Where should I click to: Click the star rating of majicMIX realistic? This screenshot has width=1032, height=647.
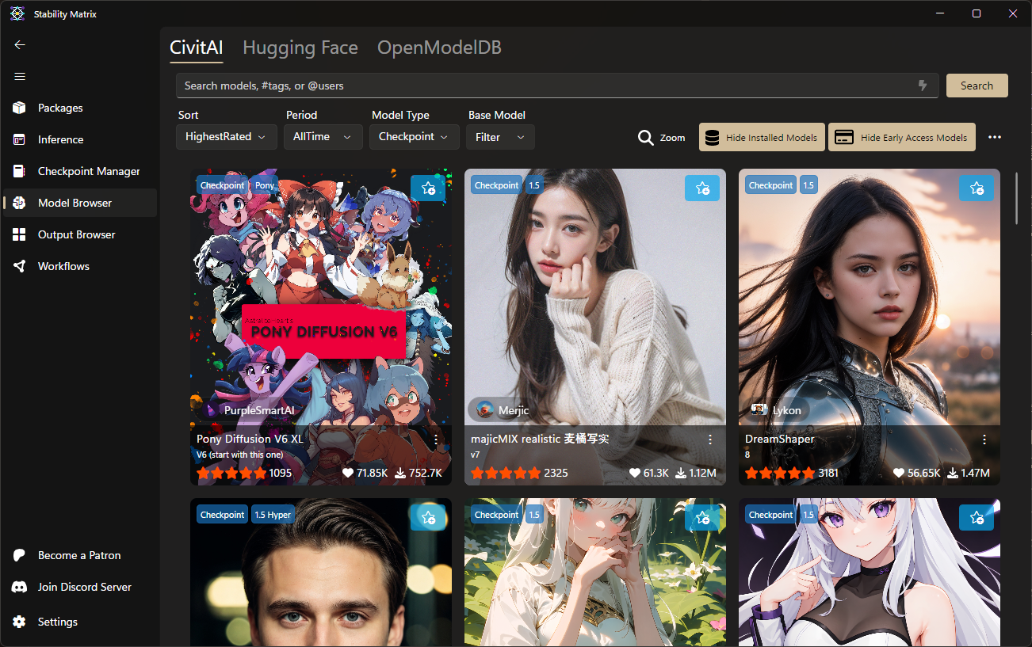click(506, 473)
